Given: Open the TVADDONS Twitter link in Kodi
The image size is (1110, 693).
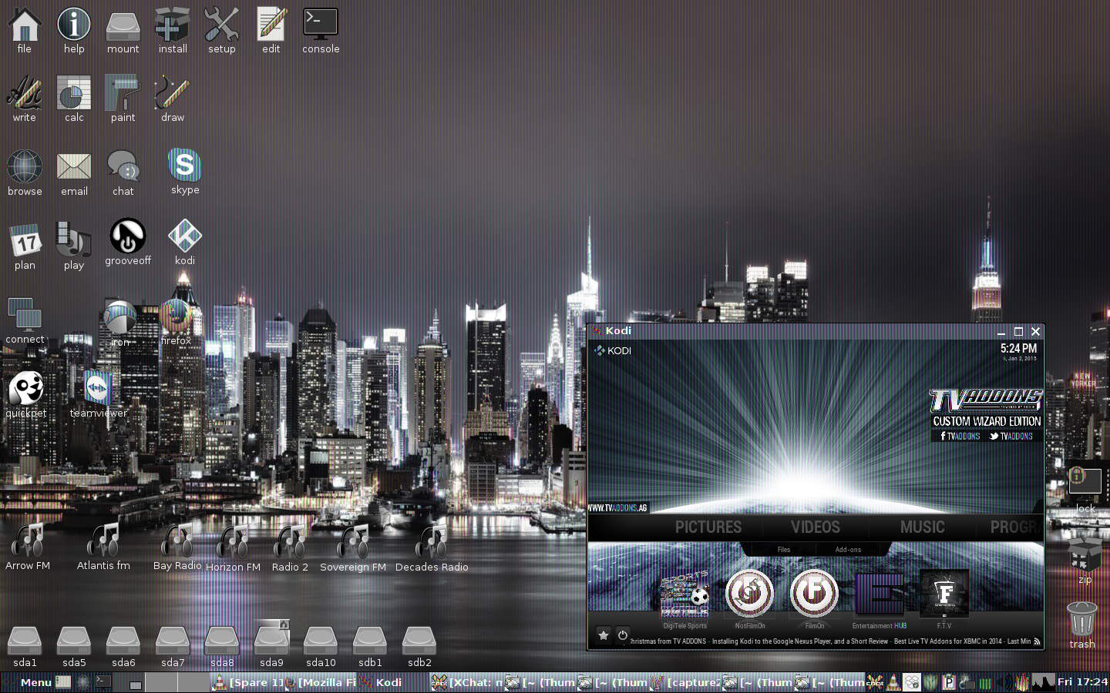Looking at the screenshot, I should [1011, 436].
